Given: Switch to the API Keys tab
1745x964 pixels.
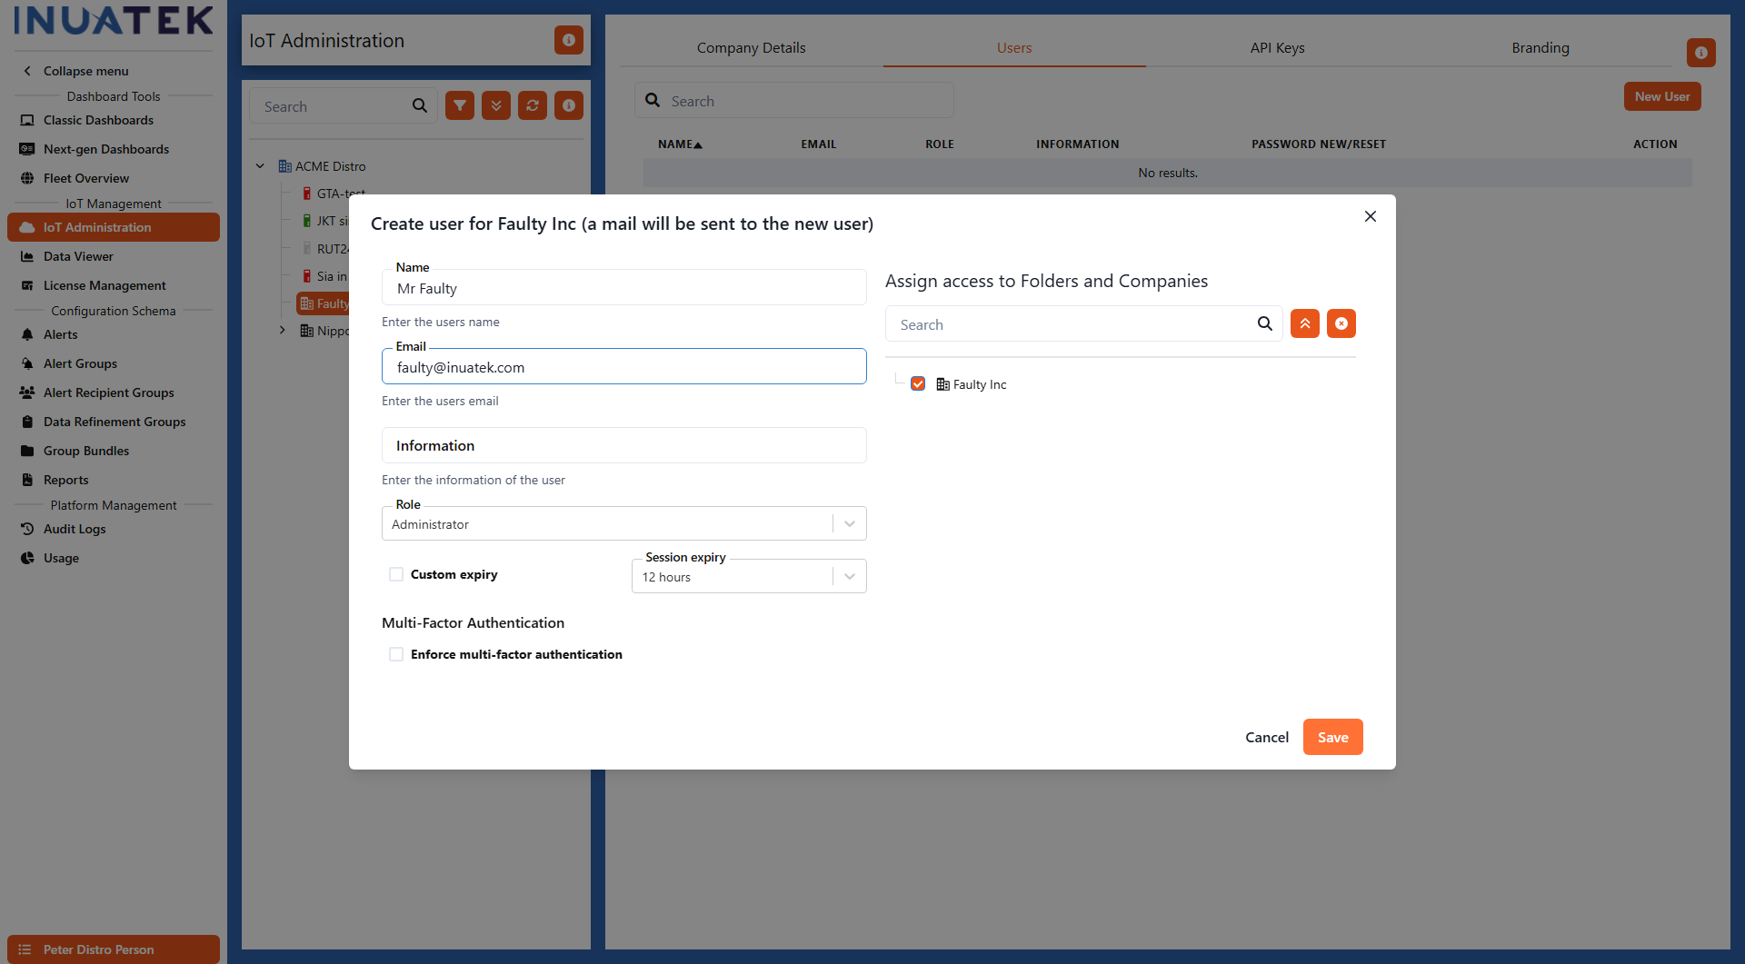Looking at the screenshot, I should coord(1276,47).
